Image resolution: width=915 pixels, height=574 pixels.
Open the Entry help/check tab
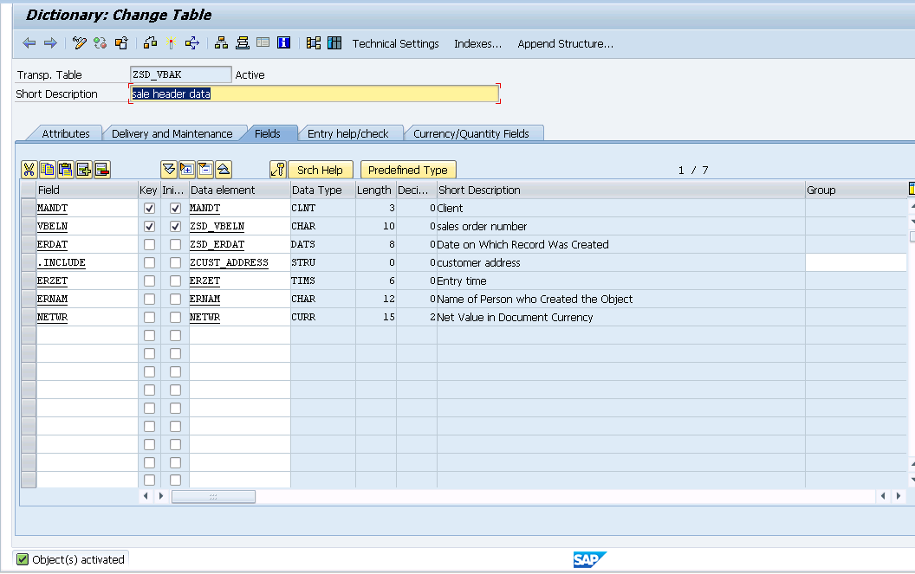click(347, 133)
